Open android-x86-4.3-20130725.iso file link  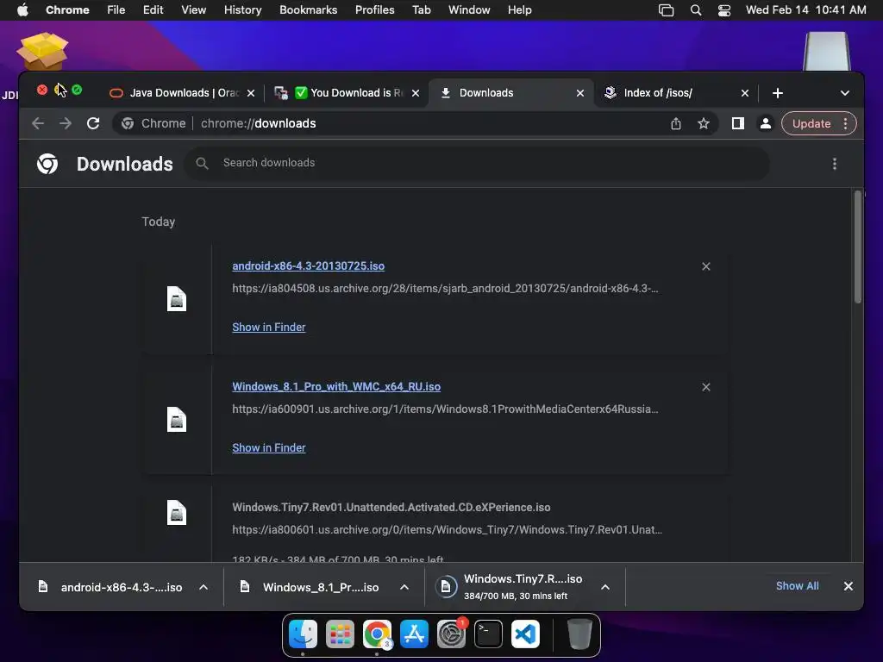click(x=308, y=265)
